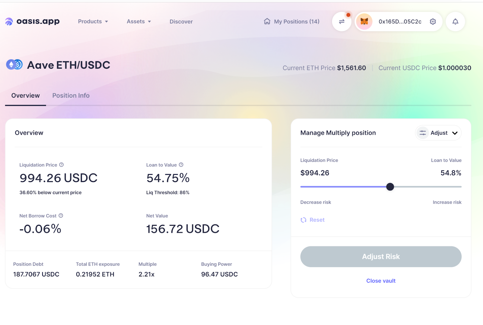Viewport: 483px width, 325px height.
Task: Click the 0.21952 ETH exposure value
Action: (95, 274)
